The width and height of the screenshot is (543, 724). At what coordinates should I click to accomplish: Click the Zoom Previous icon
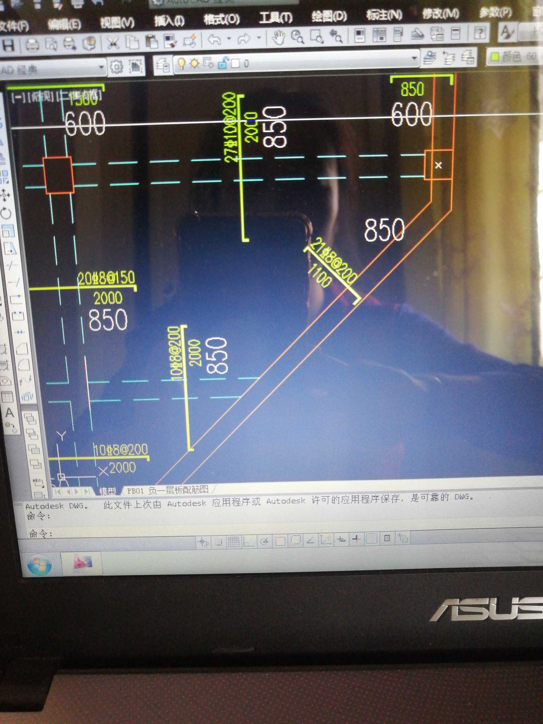pos(336,36)
